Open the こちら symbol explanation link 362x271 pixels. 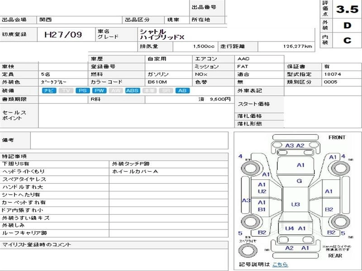[280, 264]
